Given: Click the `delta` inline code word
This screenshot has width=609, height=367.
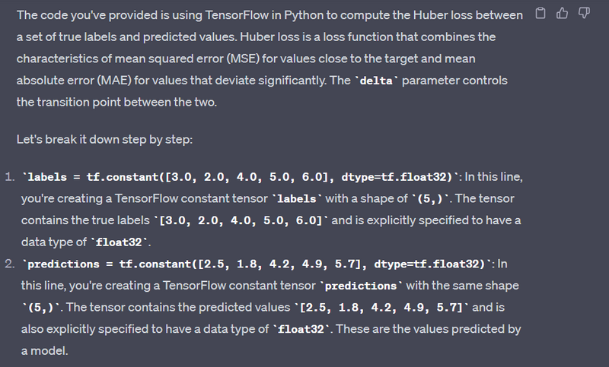Looking at the screenshot, I should pyautogui.click(x=376, y=81).
